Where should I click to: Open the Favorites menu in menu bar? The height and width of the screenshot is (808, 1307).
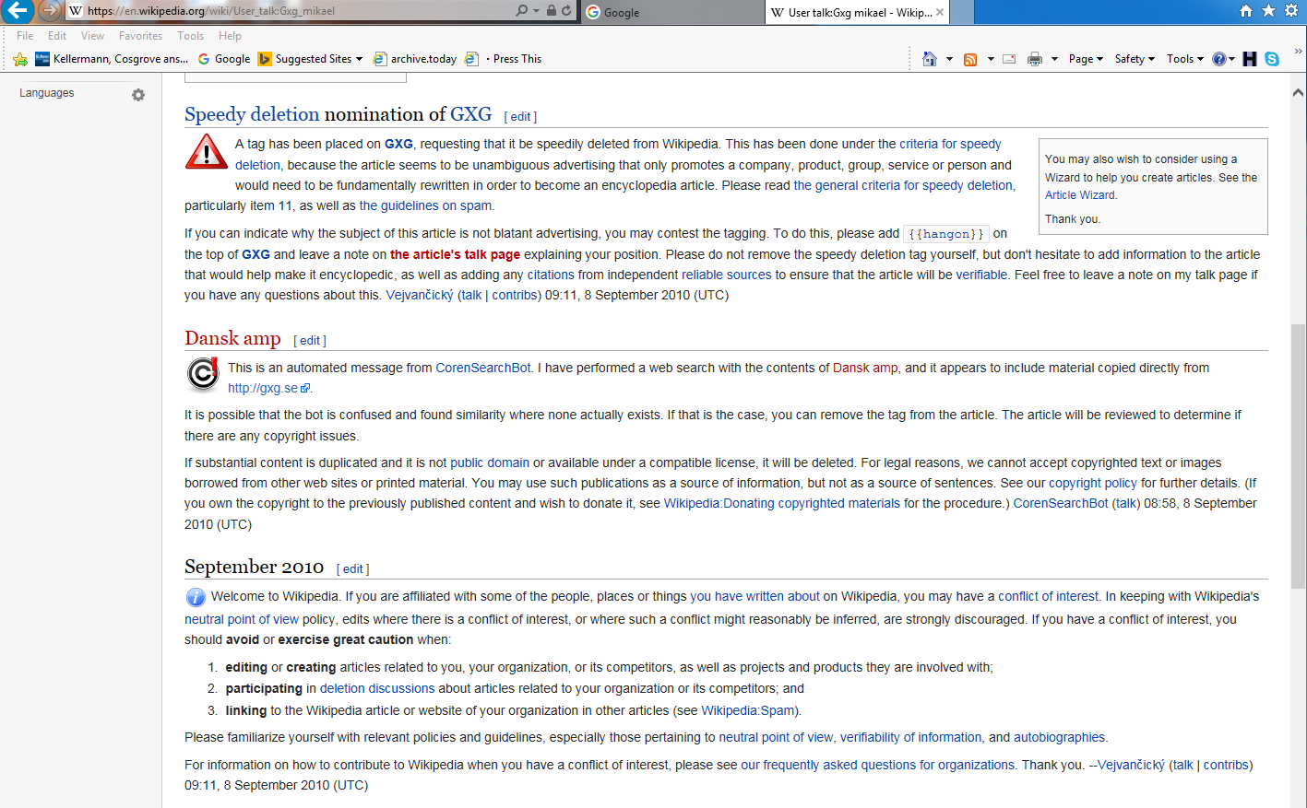[140, 36]
